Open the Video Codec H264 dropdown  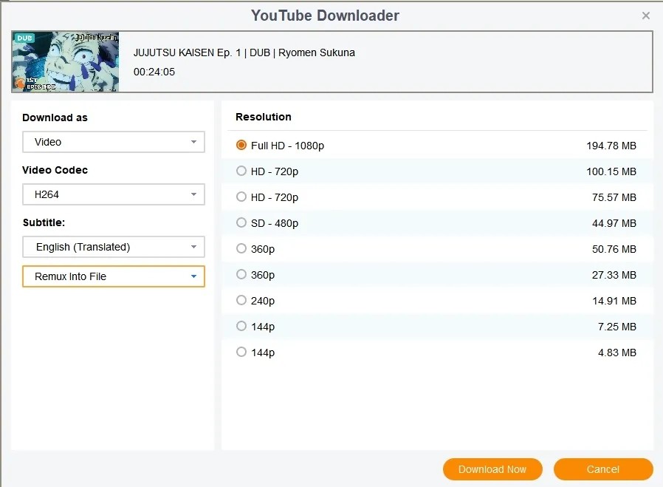(x=113, y=194)
